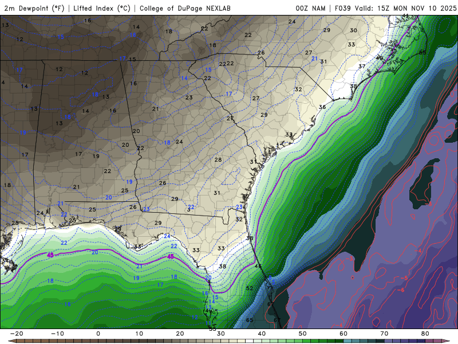Click the black 15 value beside blue 17

[x=132, y=59]
